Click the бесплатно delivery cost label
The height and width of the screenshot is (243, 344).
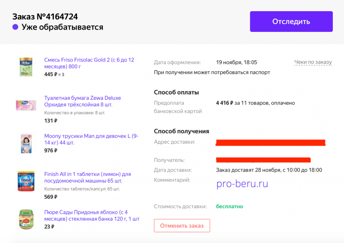coord(230,206)
